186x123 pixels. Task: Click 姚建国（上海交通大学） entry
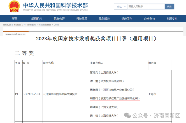pyautogui.click(x=104, y=107)
